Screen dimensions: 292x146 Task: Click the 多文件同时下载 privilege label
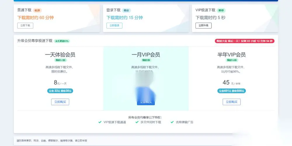click(x=151, y=122)
